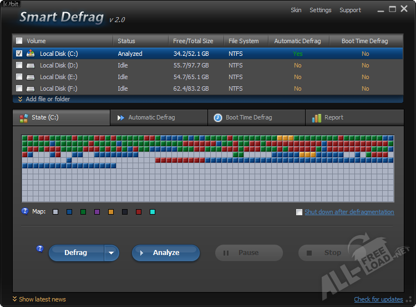Click the Local Disk (F:) drive icon

click(x=31, y=89)
